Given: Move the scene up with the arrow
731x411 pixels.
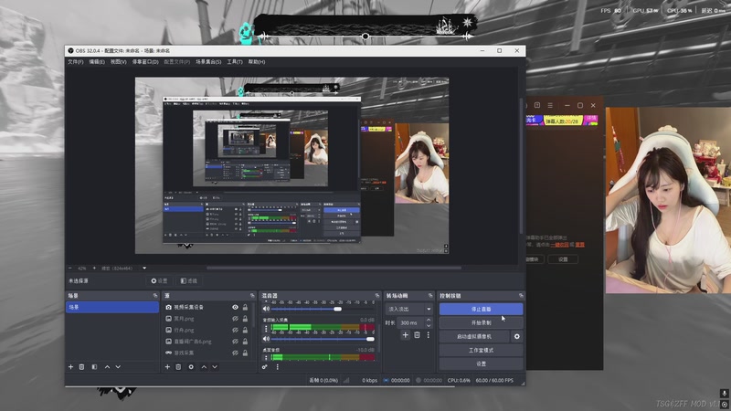Looking at the screenshot, I should click(107, 367).
